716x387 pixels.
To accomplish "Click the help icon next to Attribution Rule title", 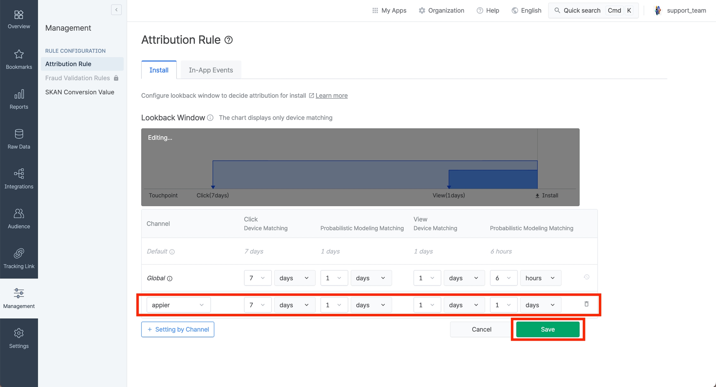I will point(229,40).
